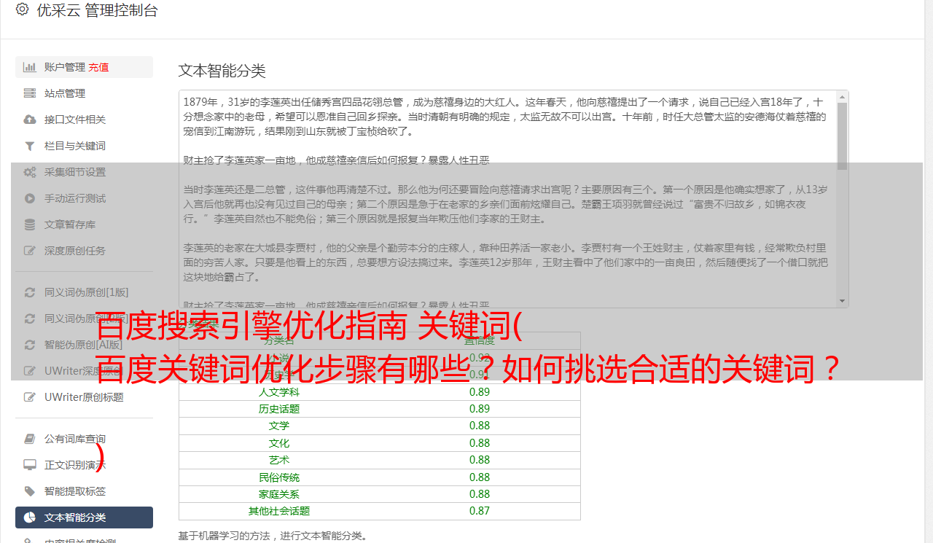
Task: Click the gear icon beside 优采云 管理控制台
Action: (22, 9)
